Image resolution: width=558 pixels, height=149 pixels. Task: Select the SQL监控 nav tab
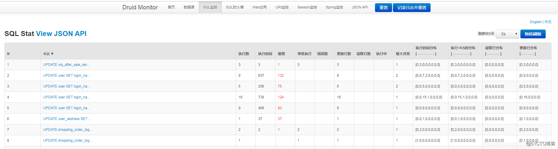pos(210,7)
